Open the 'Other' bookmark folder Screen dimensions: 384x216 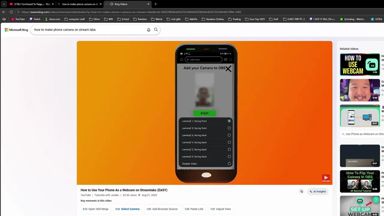(x=94, y=19)
